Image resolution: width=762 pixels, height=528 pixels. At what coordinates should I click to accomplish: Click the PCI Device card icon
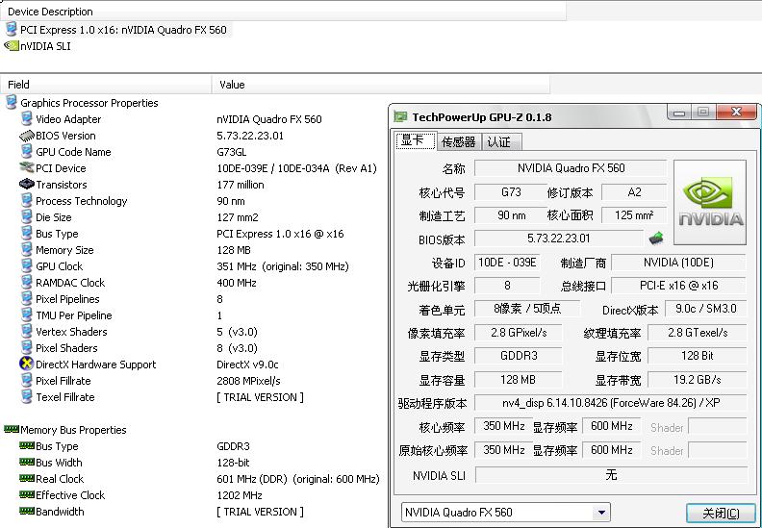[26, 168]
